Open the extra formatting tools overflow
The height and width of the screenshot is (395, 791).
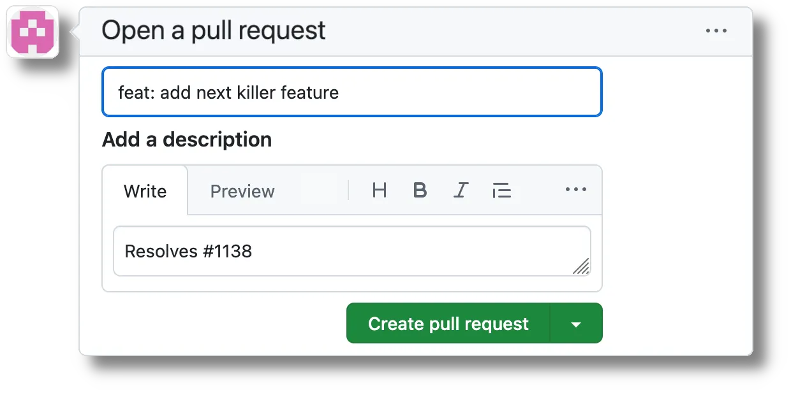coord(575,190)
